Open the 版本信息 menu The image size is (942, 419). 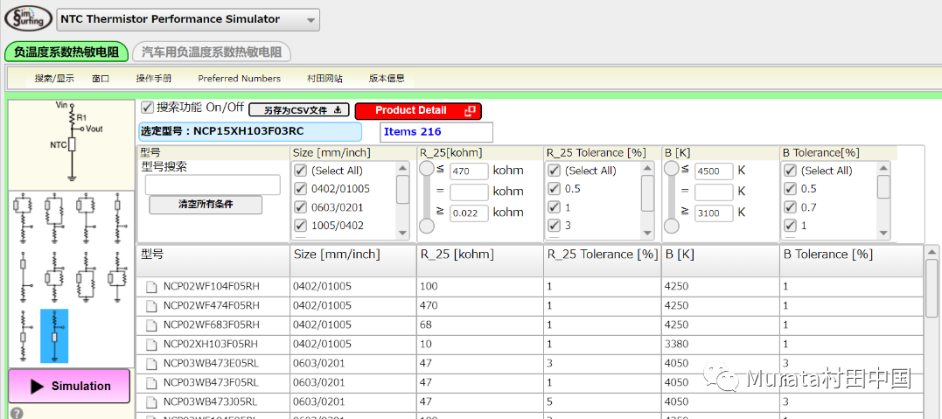pos(387,79)
